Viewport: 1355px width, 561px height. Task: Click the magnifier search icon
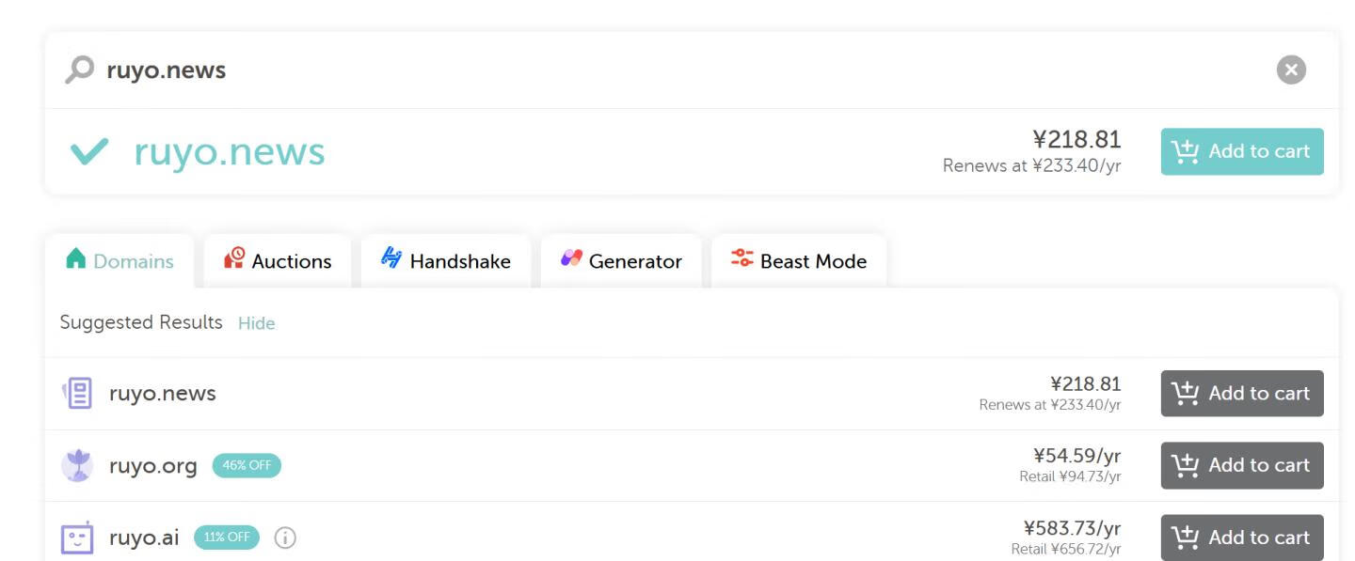pos(79,70)
